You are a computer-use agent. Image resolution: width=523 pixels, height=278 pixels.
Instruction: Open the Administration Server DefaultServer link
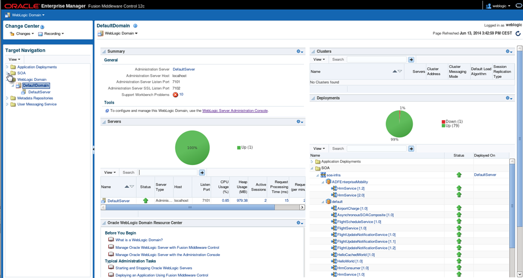point(184,69)
